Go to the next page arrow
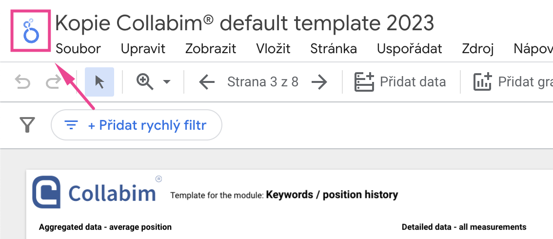Viewport: 553px width, 239px height. tap(319, 82)
